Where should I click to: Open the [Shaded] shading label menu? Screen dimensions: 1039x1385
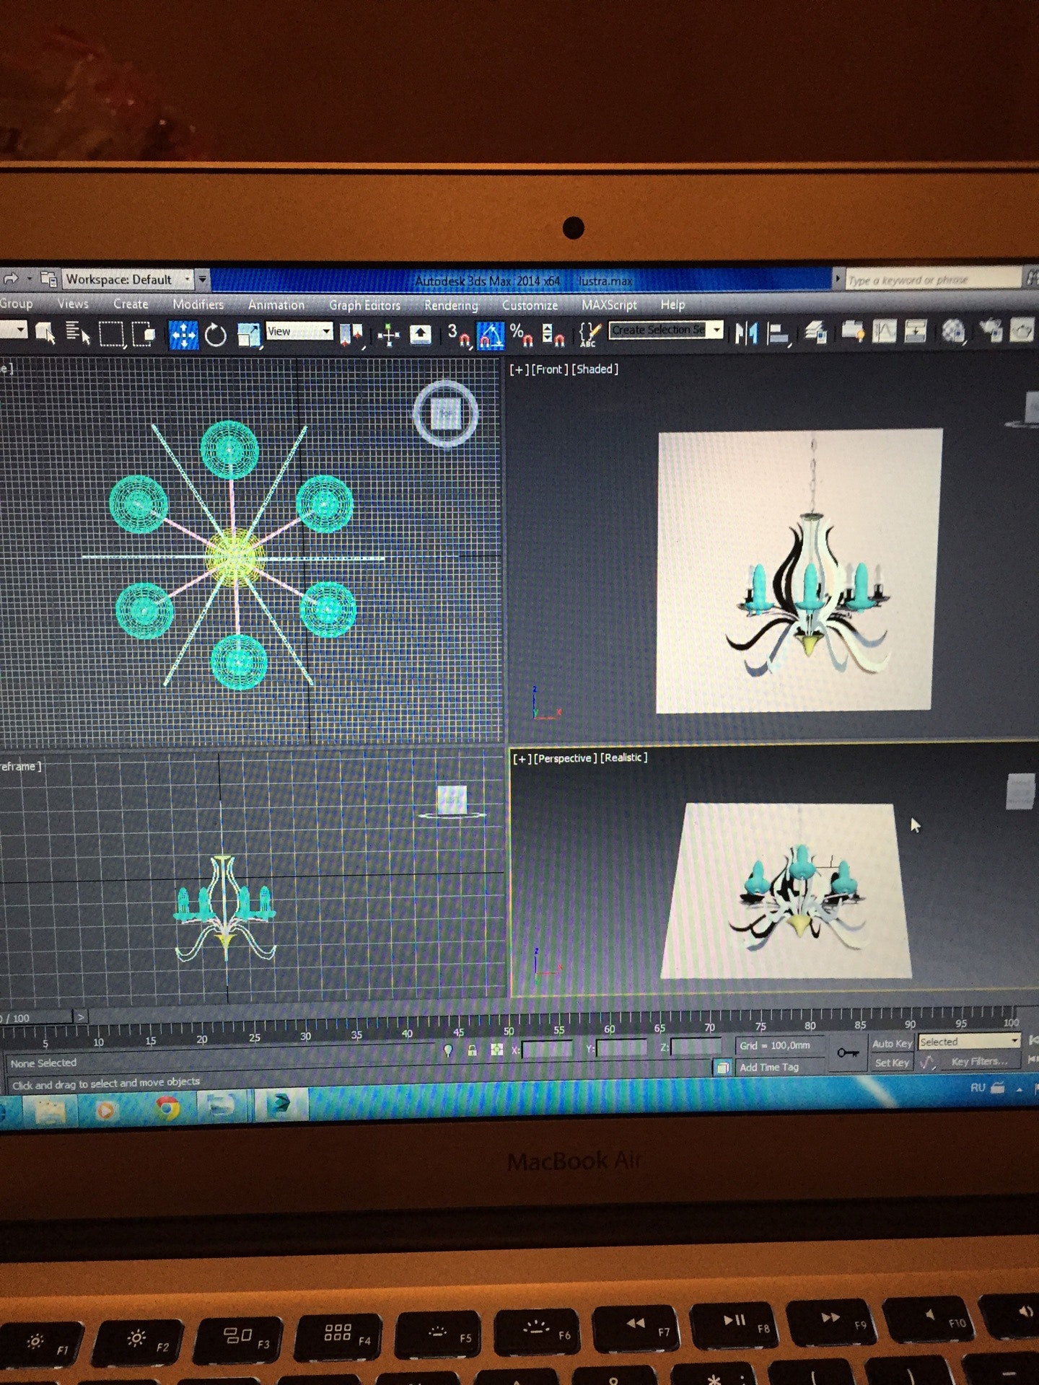595,369
